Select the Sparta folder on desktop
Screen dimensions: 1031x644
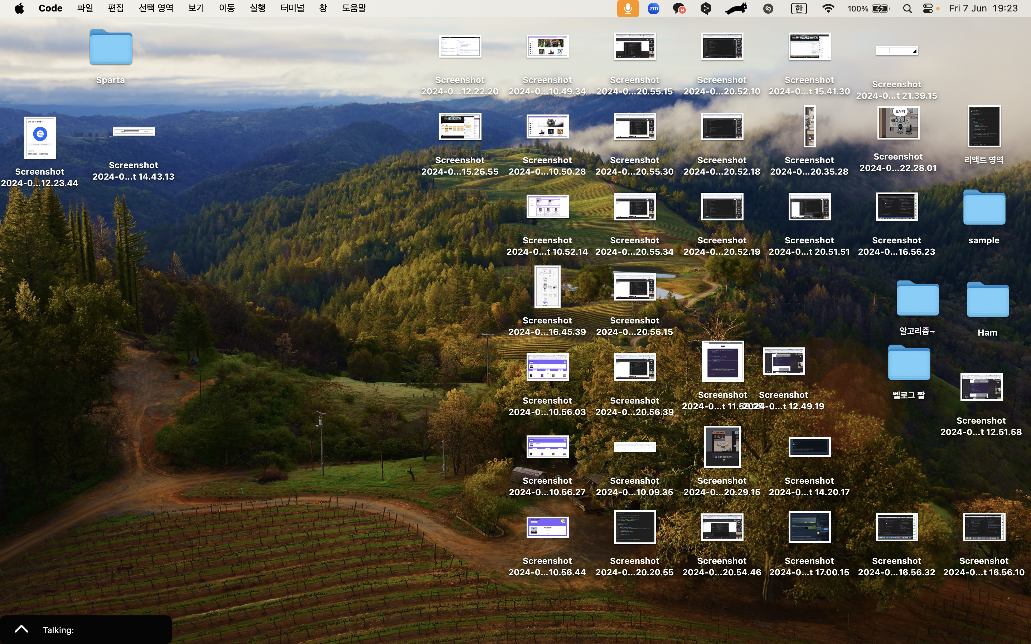(111, 48)
